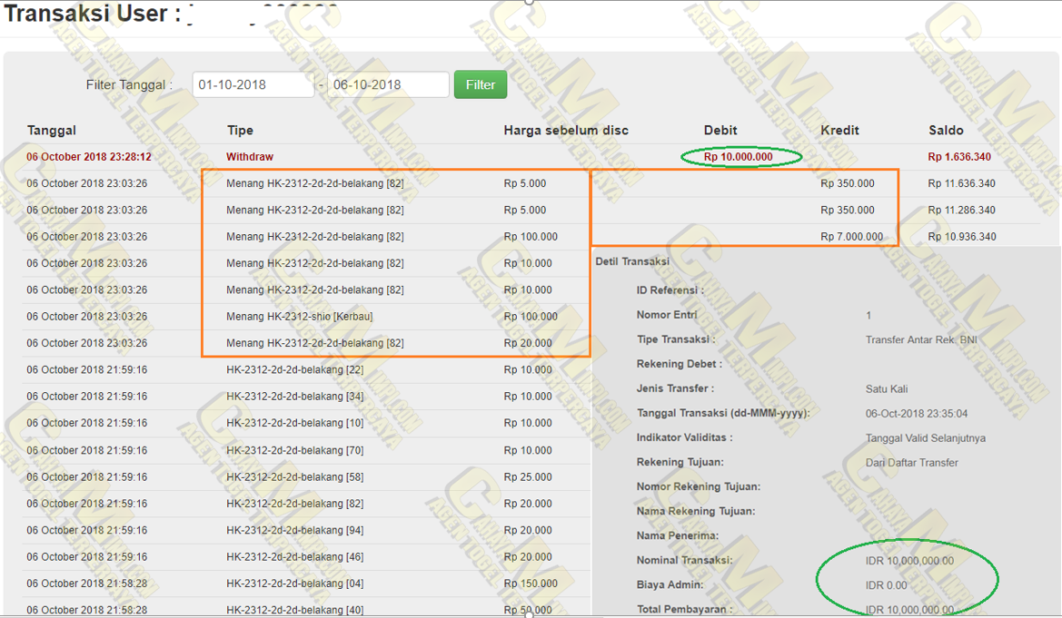Click the Rp 1.636.340 saldo value

[959, 157]
